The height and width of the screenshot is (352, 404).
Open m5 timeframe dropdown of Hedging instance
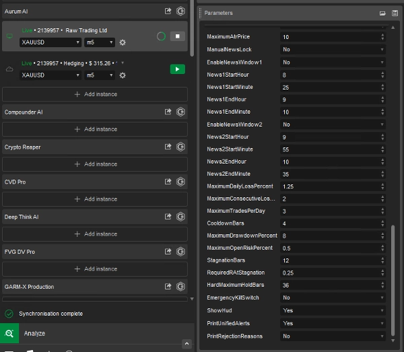pos(100,75)
